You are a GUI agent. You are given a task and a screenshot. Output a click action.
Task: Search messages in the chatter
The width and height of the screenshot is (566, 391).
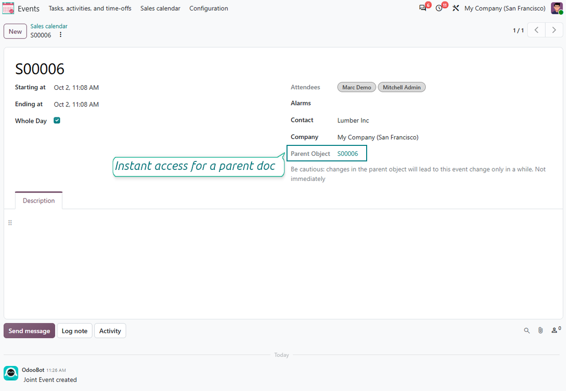[526, 330]
